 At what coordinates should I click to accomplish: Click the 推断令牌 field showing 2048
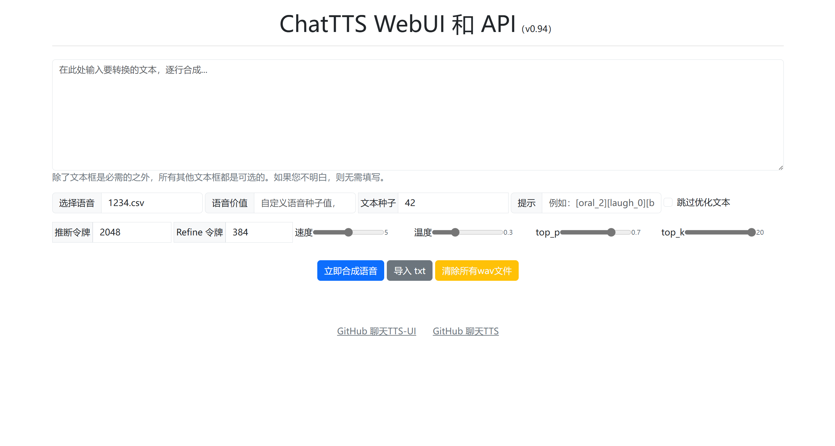(x=132, y=232)
